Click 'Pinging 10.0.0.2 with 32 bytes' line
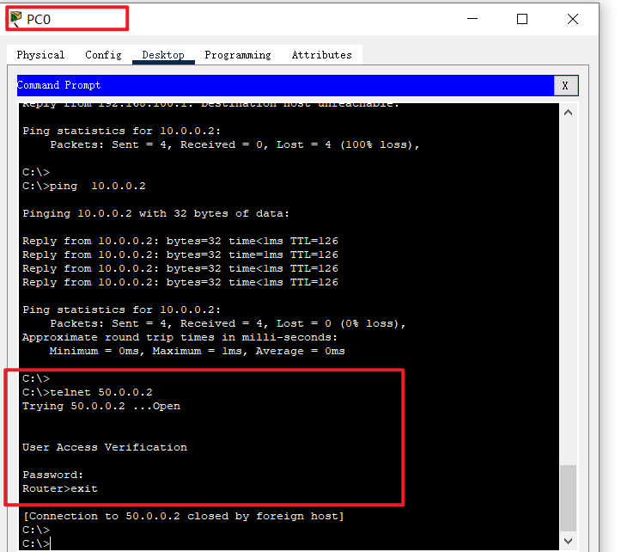The height and width of the screenshot is (552, 621). 155,213
